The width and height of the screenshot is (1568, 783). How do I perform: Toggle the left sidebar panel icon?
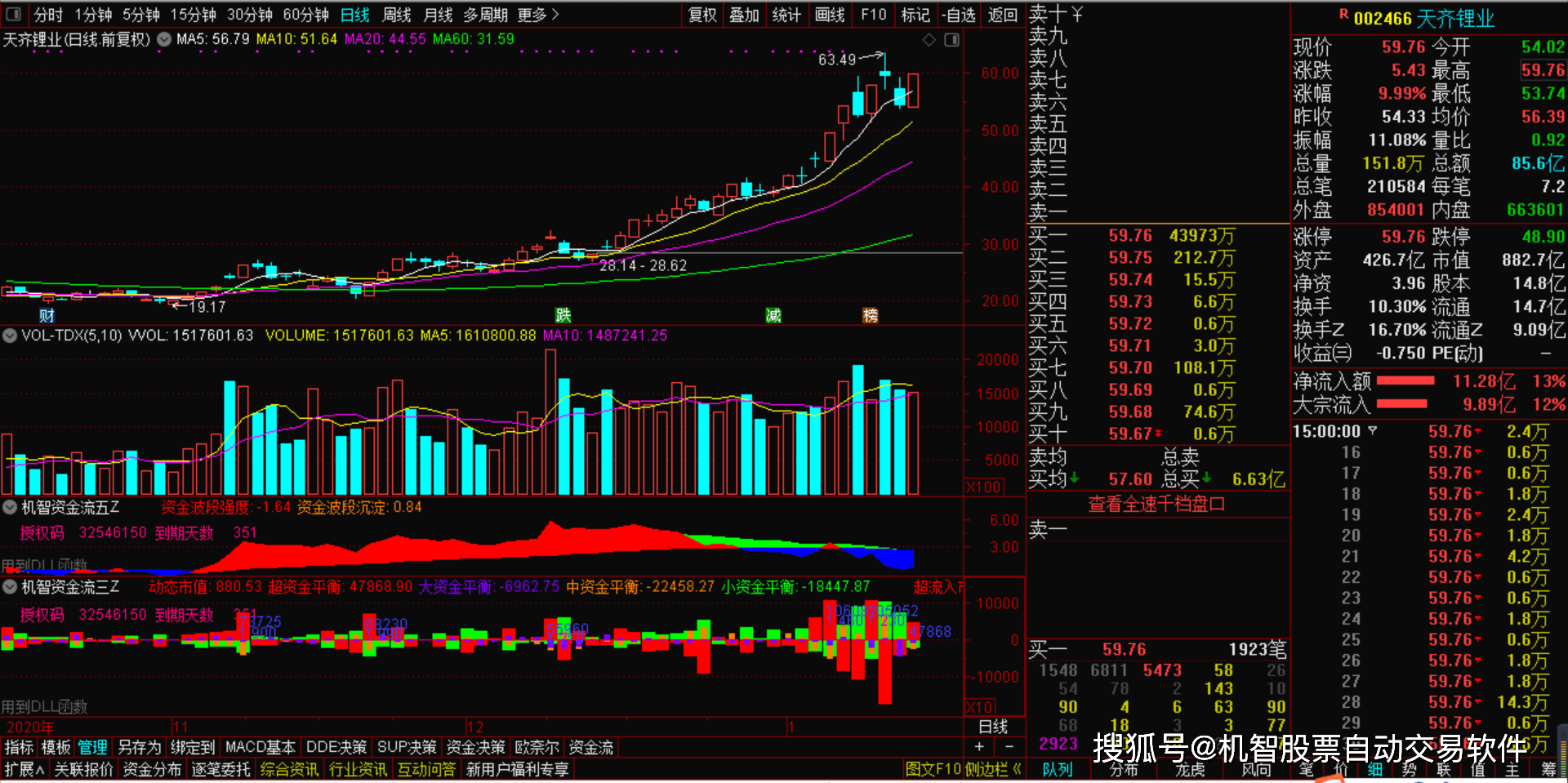[13, 14]
